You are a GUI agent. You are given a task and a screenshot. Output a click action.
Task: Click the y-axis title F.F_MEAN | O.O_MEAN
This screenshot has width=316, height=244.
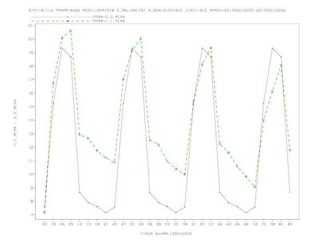point(15,123)
